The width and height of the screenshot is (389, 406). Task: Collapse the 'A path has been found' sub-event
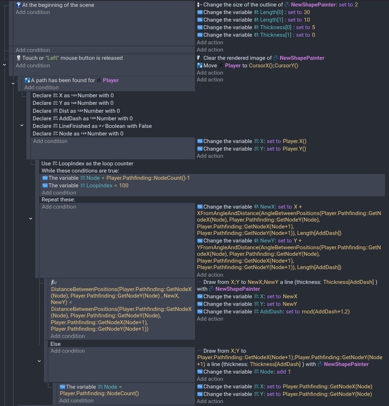click(13, 84)
